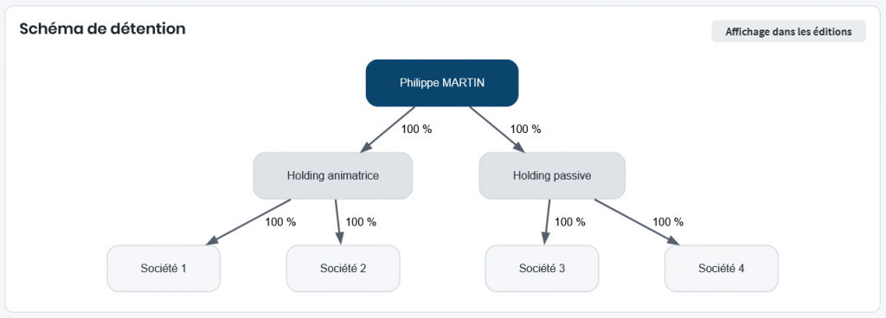Click the Schéma de détention heading
Image resolution: width=886 pixels, height=318 pixels.
[x=103, y=29]
